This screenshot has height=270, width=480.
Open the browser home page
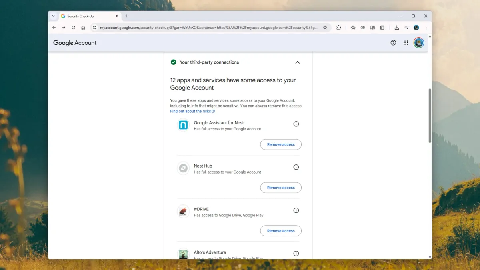(x=83, y=28)
